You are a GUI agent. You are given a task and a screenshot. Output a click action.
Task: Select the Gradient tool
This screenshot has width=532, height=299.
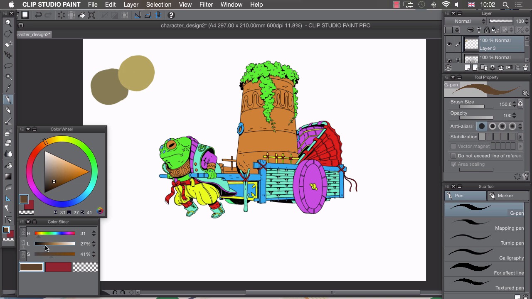tap(8, 176)
